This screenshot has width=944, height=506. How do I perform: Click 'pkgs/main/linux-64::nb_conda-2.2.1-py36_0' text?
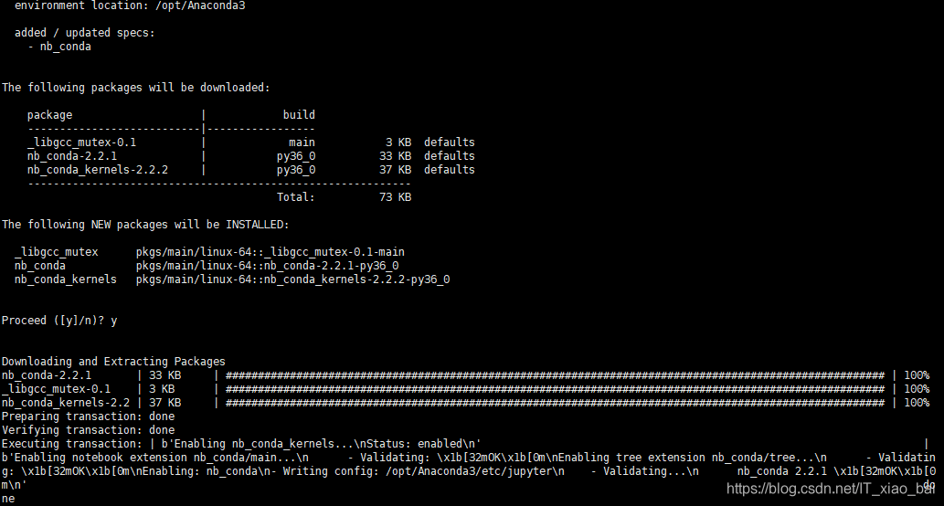(268, 266)
